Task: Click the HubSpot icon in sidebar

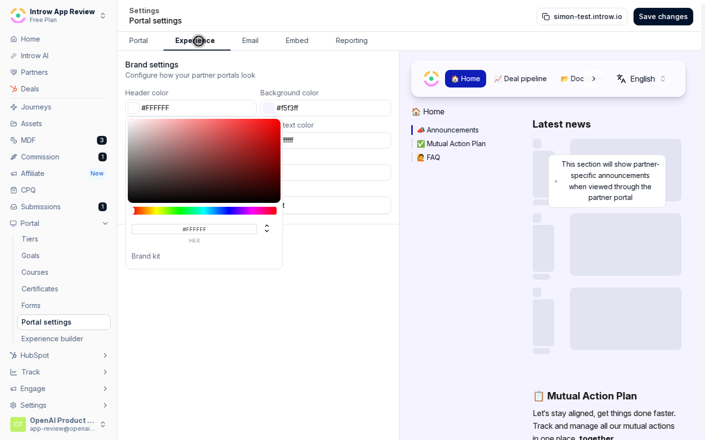Action: coord(13,355)
